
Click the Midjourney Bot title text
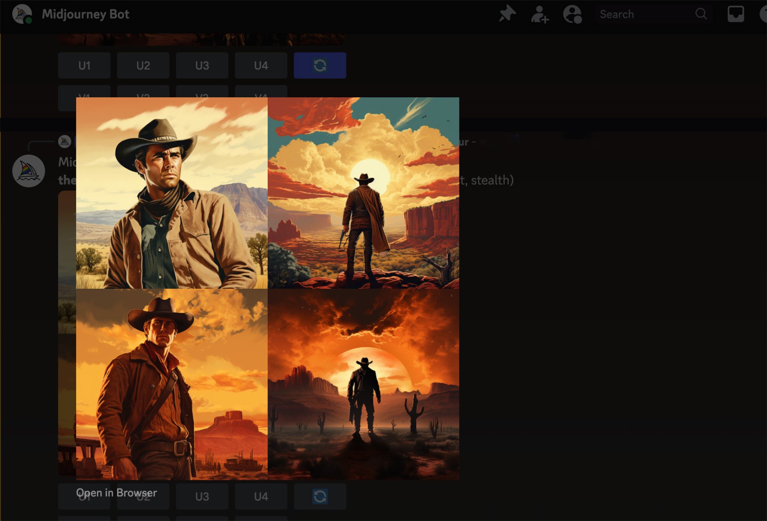click(x=86, y=14)
